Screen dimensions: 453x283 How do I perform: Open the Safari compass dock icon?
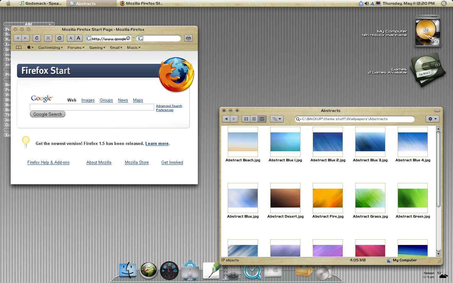click(148, 270)
